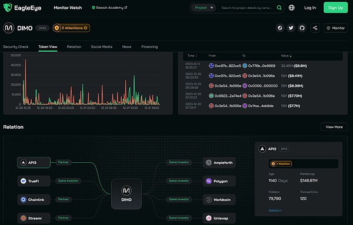Click the 2 Attentions badge
The width and height of the screenshot is (353, 225).
(71, 28)
